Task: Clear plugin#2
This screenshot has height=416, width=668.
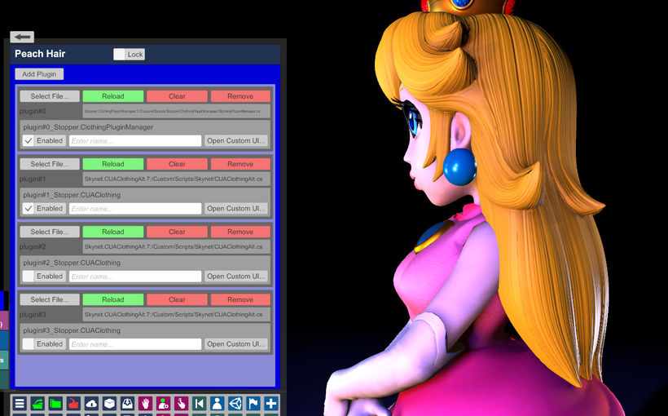Action: pos(177,232)
